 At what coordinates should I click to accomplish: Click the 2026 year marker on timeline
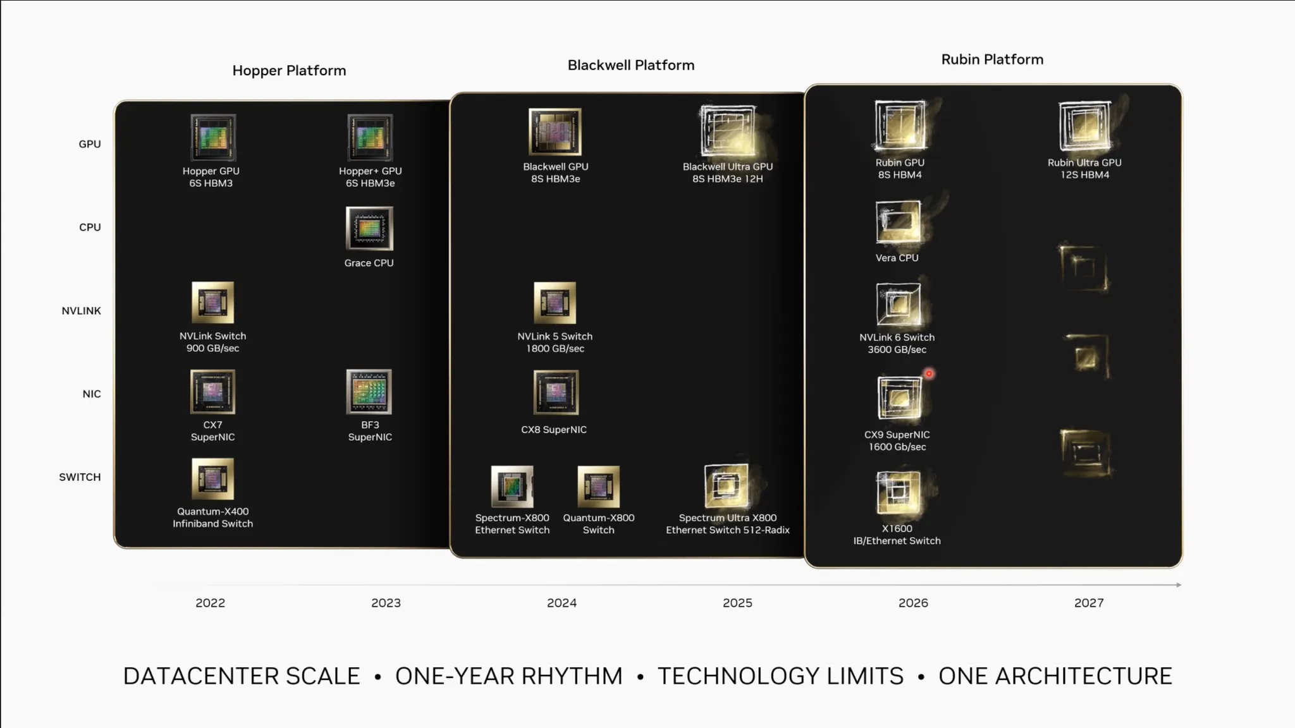pyautogui.click(x=913, y=603)
